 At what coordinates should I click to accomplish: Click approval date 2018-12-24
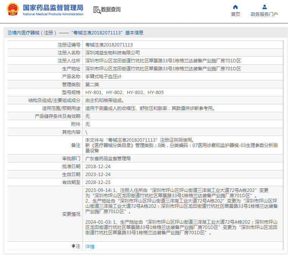98,167
